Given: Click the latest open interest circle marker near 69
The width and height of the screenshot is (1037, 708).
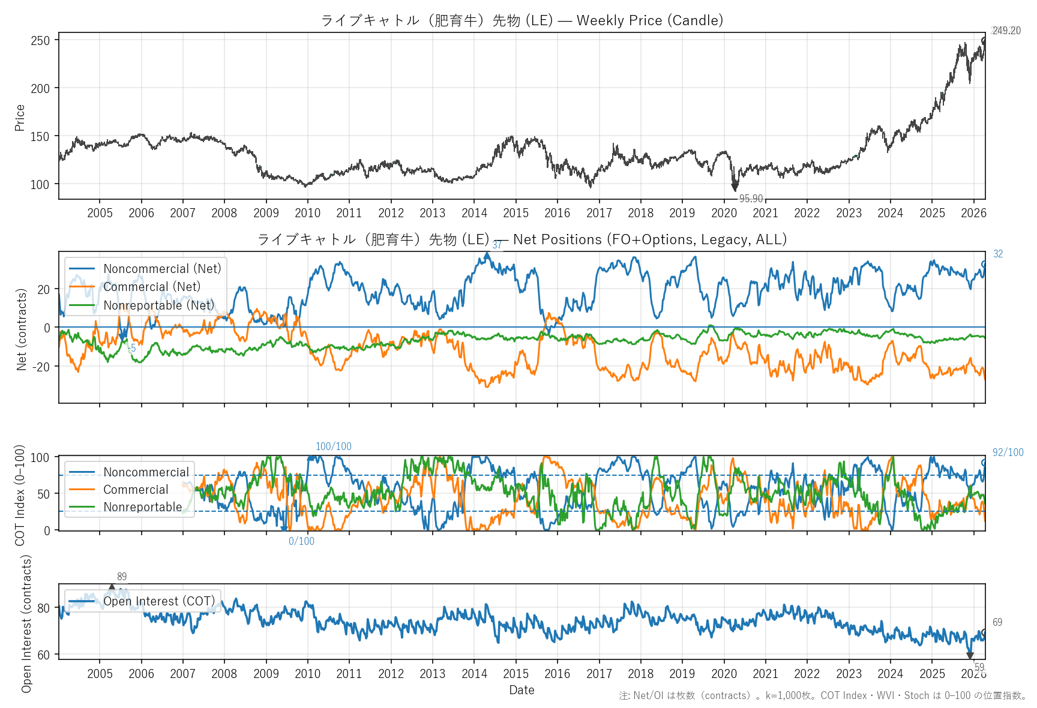Looking at the screenshot, I should (x=984, y=632).
